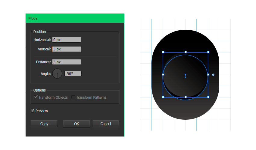
Task: Click the Move dialog title bar
Action: (x=75, y=18)
